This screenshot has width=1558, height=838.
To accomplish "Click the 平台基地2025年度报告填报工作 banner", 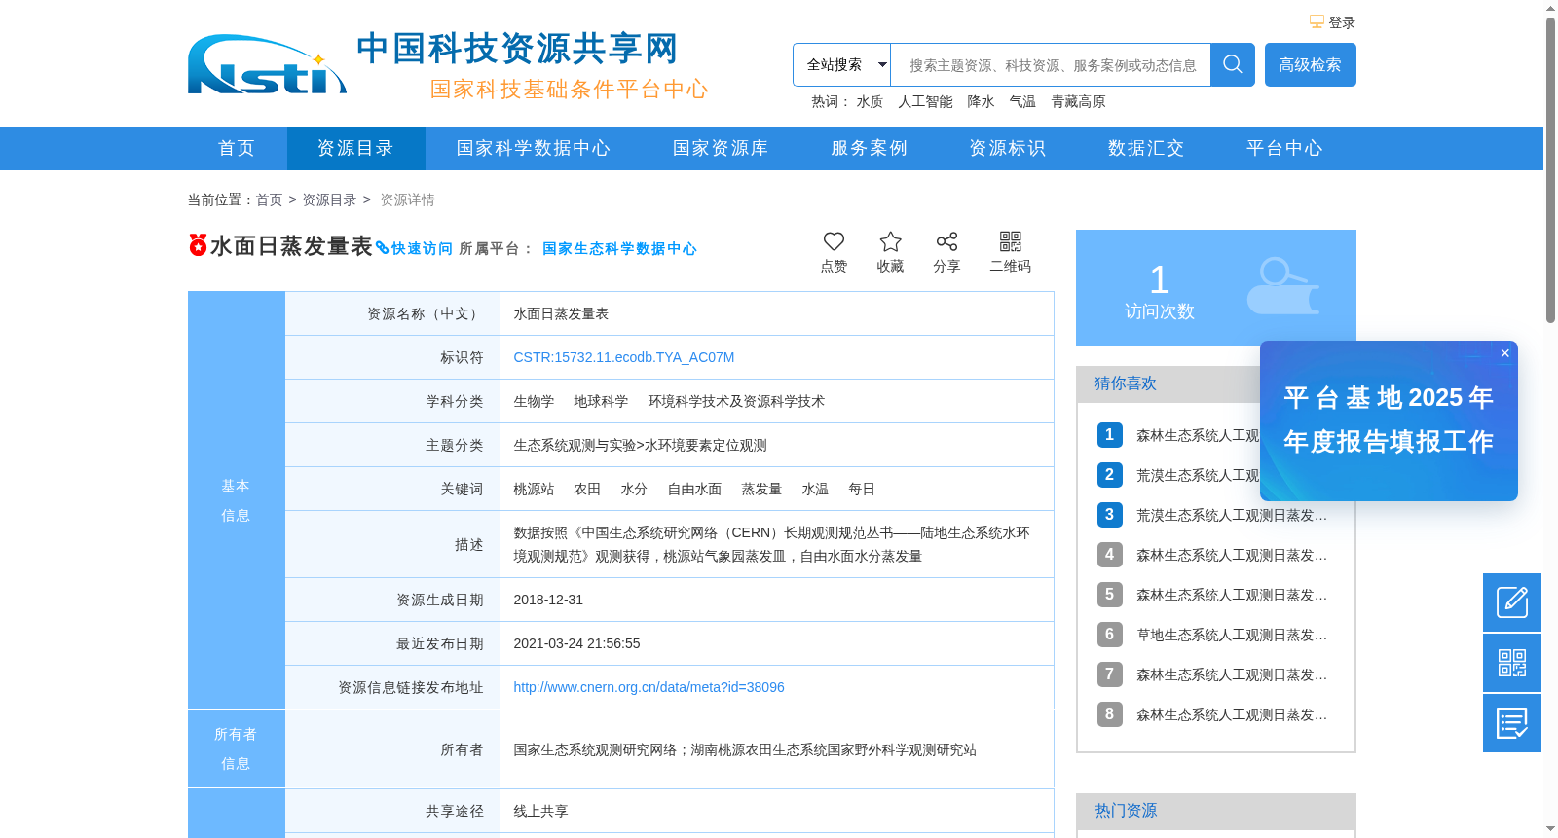I will tap(1389, 420).
